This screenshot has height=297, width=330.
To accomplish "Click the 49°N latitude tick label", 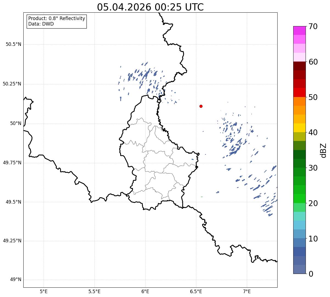I will click(x=16, y=280).
